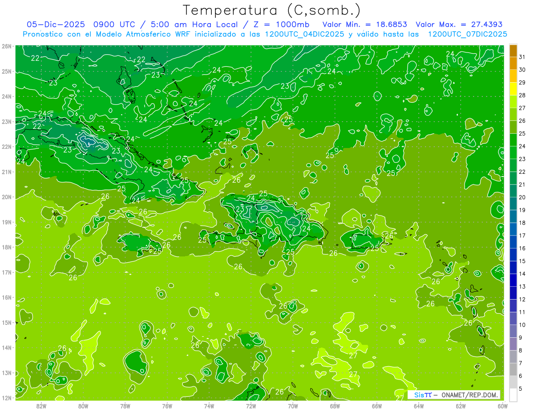Click legend scale value 13
534x412 pixels.
click(x=522, y=287)
